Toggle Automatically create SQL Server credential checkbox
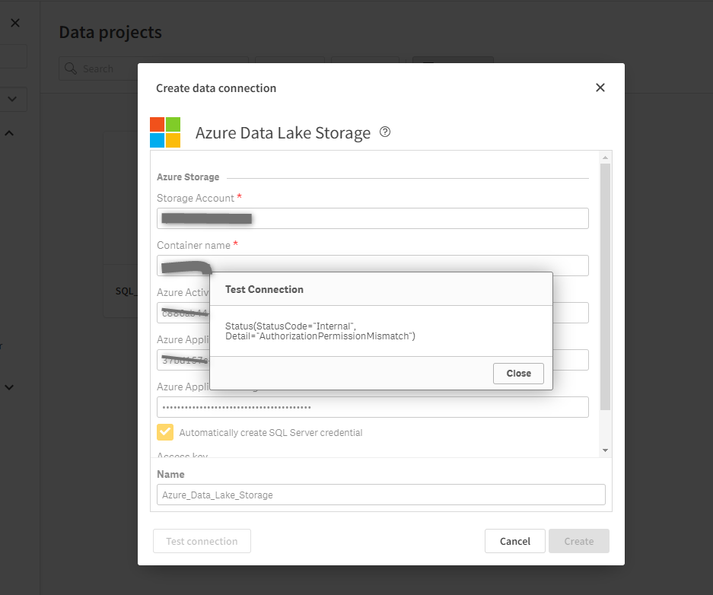Image resolution: width=713 pixels, height=595 pixels. (x=165, y=432)
